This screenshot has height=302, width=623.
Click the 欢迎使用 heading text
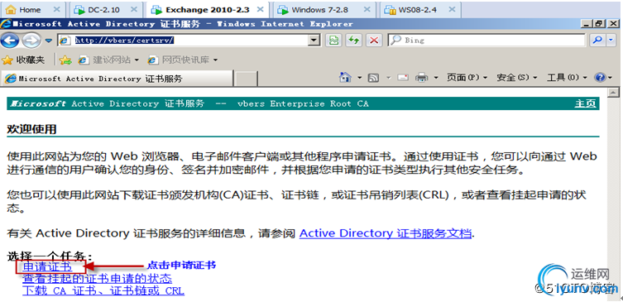[x=31, y=129]
